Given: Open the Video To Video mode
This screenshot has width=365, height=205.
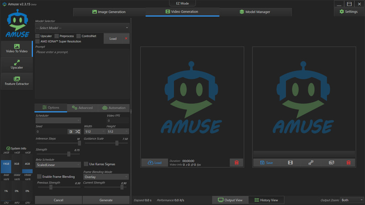Looking at the screenshot, I should (17, 49).
